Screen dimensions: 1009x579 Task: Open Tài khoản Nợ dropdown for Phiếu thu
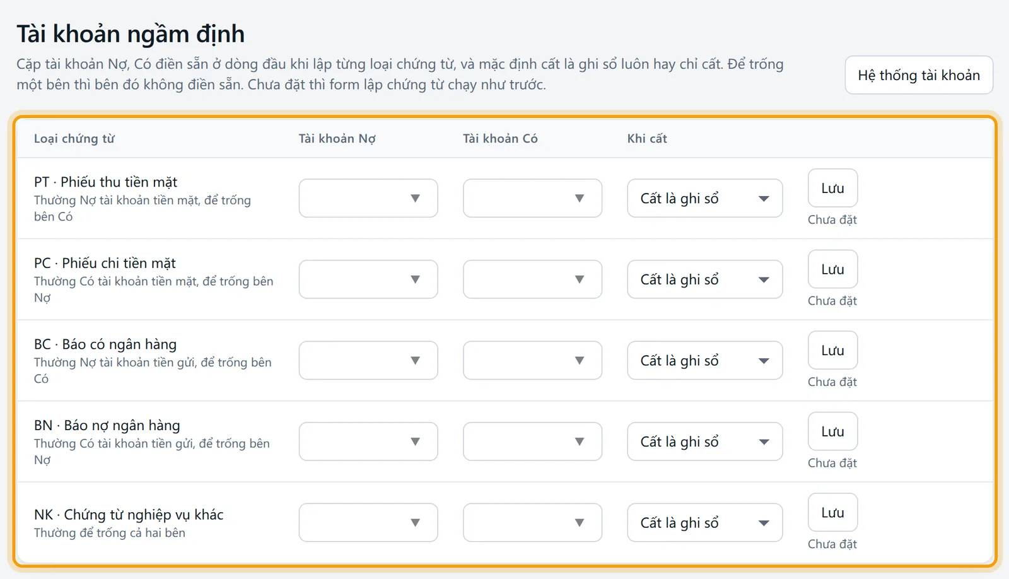click(x=368, y=198)
